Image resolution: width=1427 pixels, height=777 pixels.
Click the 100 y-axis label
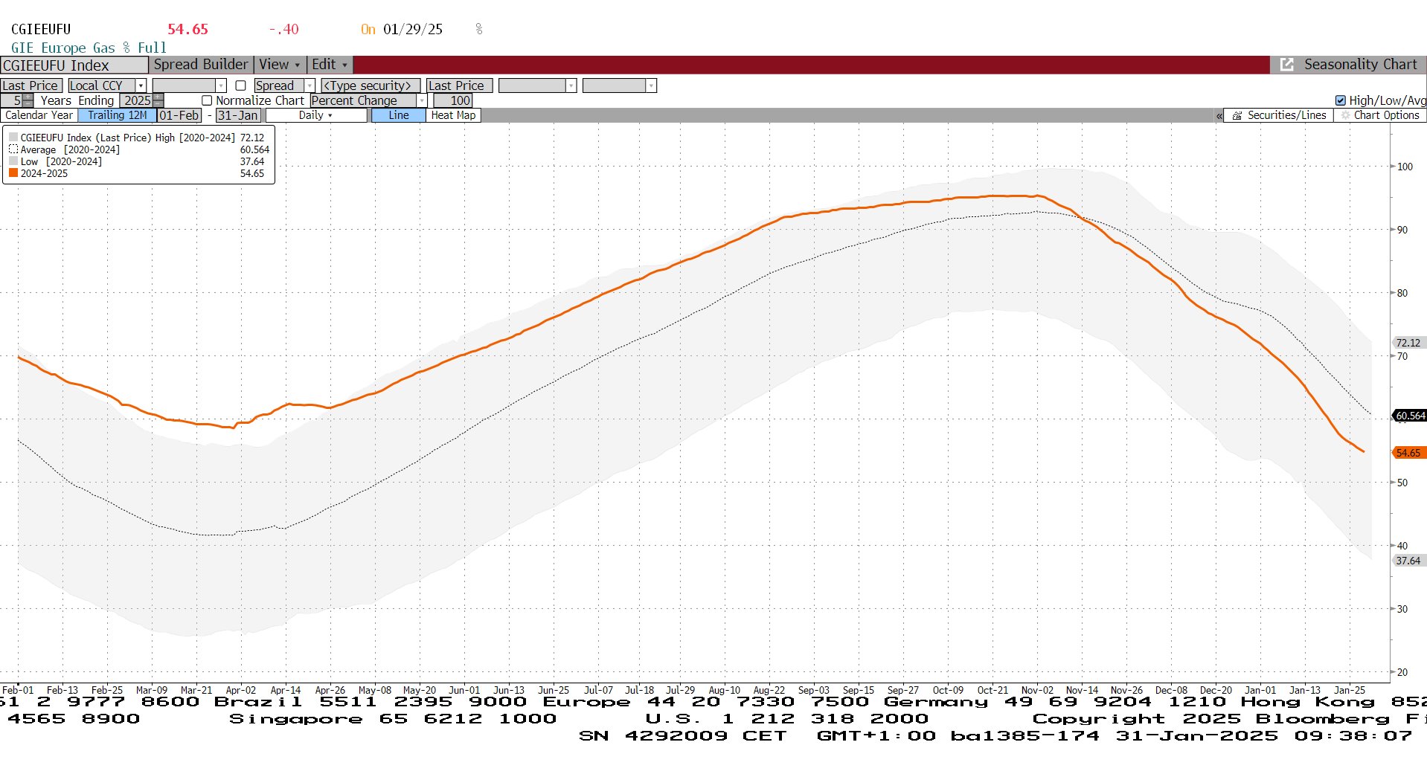tap(1405, 167)
